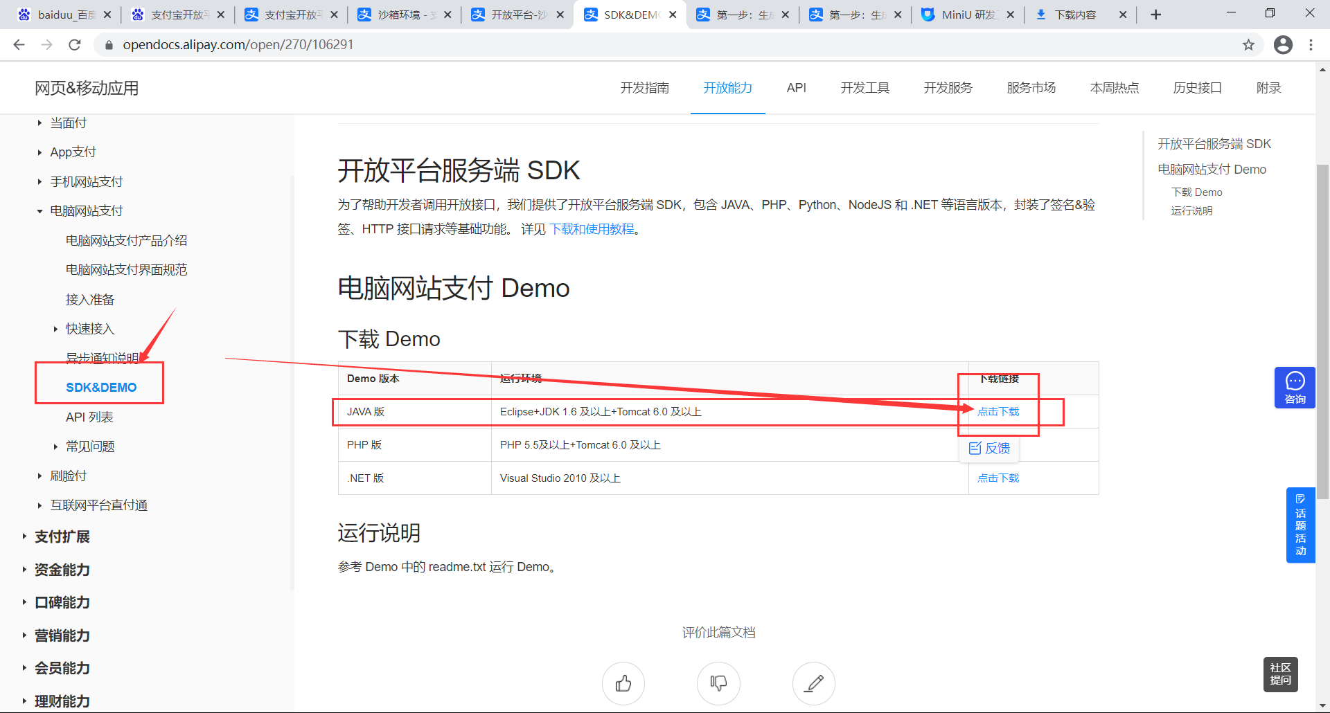Image resolution: width=1330 pixels, height=713 pixels.
Task: Click the page vertical scrollbar
Action: [1322, 332]
